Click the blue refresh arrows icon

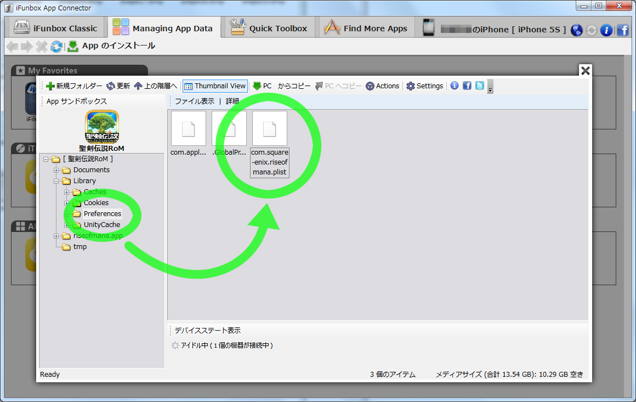tap(56, 47)
